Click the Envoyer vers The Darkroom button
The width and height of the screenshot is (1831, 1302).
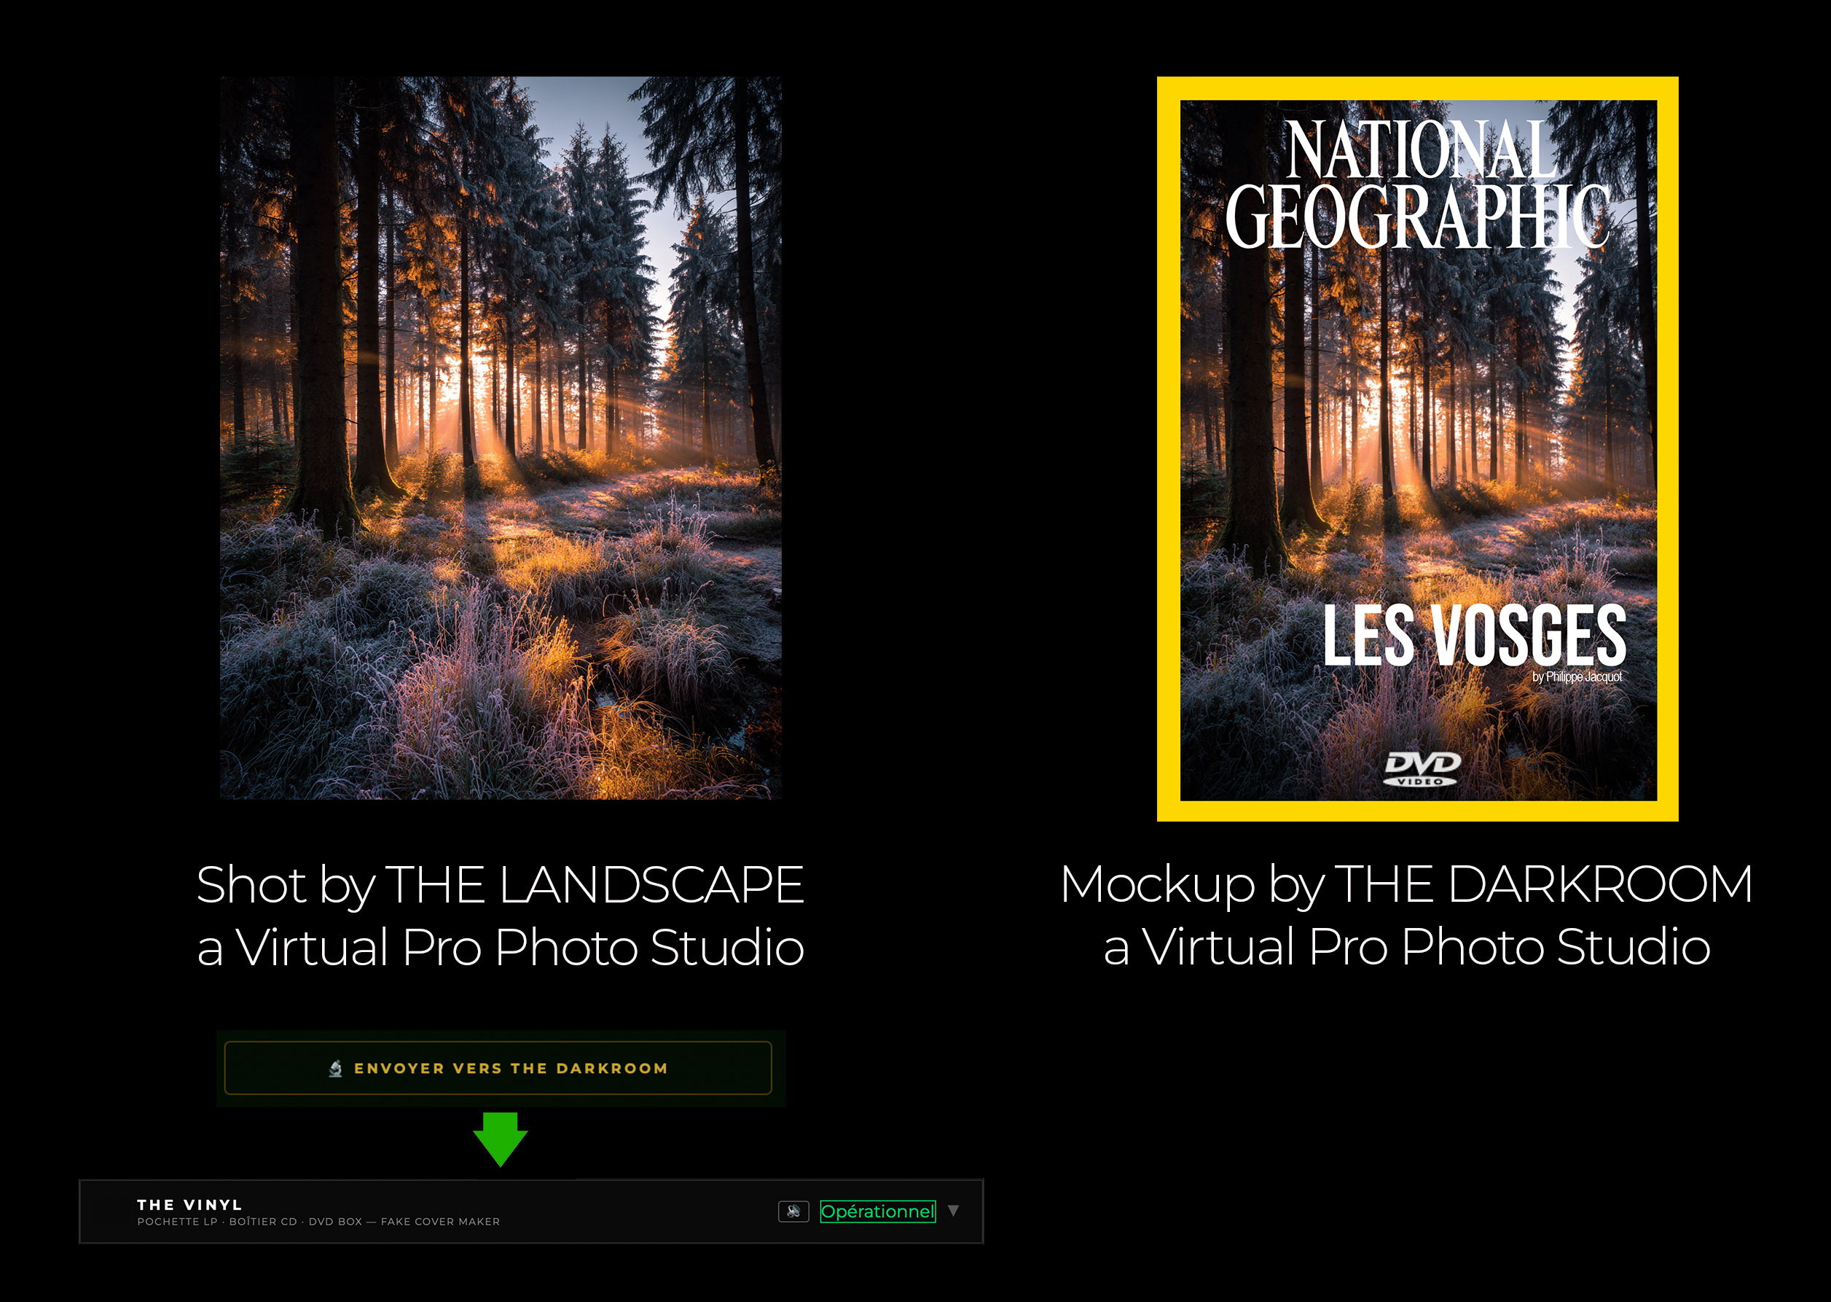coord(498,1068)
